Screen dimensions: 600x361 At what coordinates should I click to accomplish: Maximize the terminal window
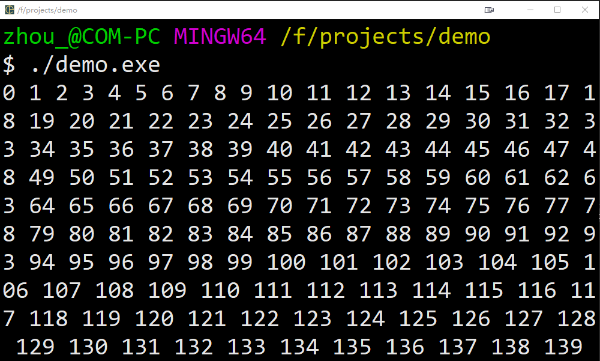[557, 10]
